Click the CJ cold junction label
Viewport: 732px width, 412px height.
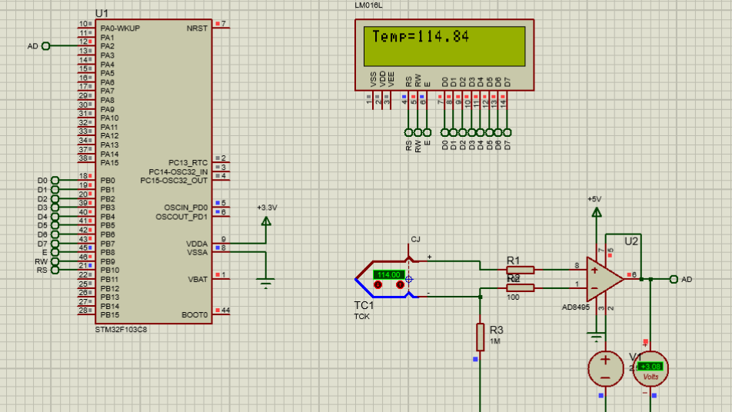415,239
